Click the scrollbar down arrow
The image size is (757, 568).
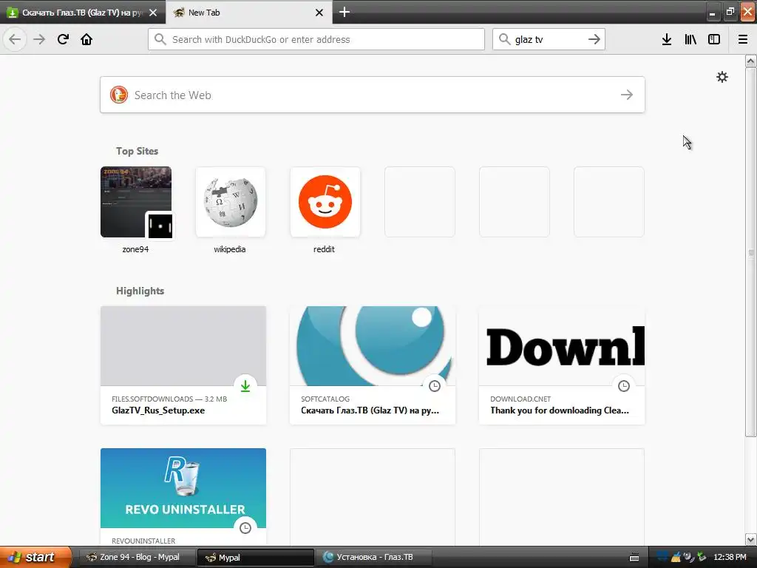(751, 539)
